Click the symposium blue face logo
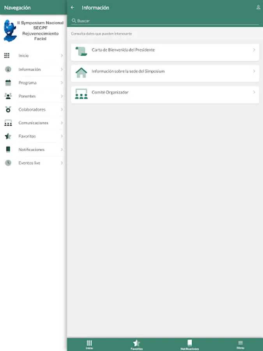 tap(10, 31)
